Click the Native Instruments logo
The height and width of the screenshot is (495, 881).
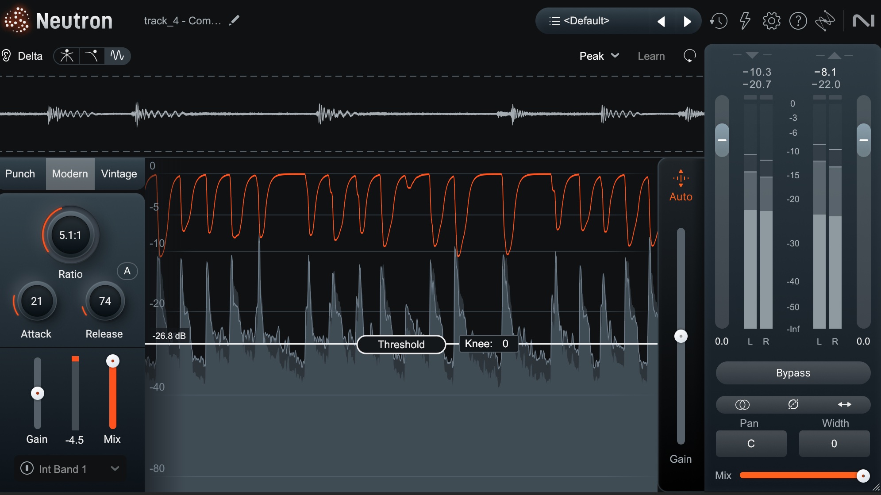pos(863,21)
